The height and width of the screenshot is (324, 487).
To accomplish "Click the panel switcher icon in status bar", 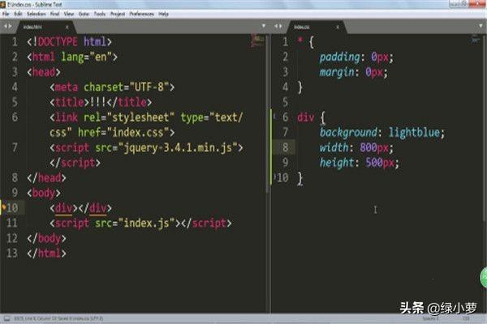I will coord(6,318).
